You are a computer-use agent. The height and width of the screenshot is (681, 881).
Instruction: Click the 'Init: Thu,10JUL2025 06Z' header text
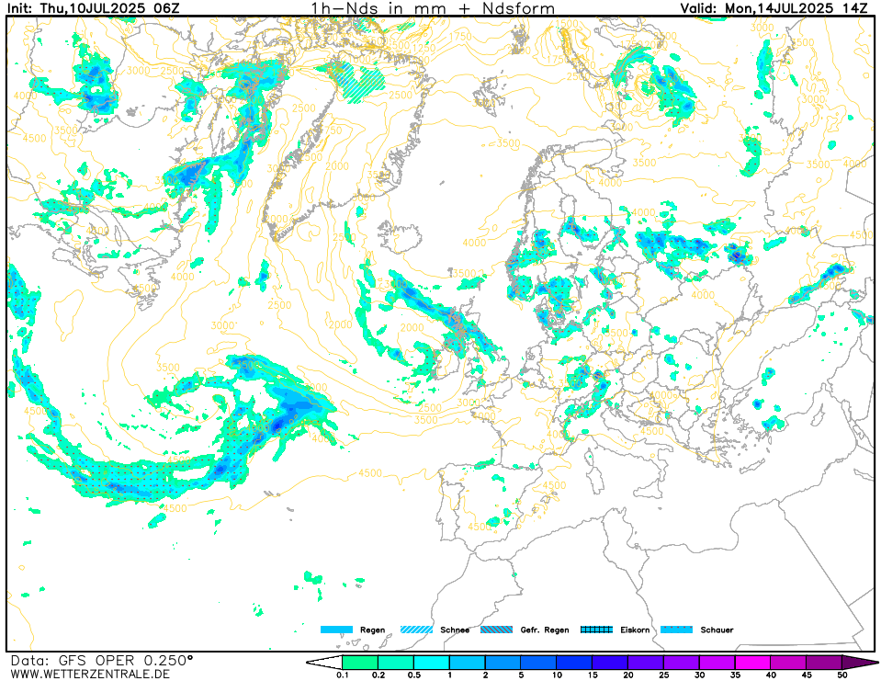pos(94,8)
